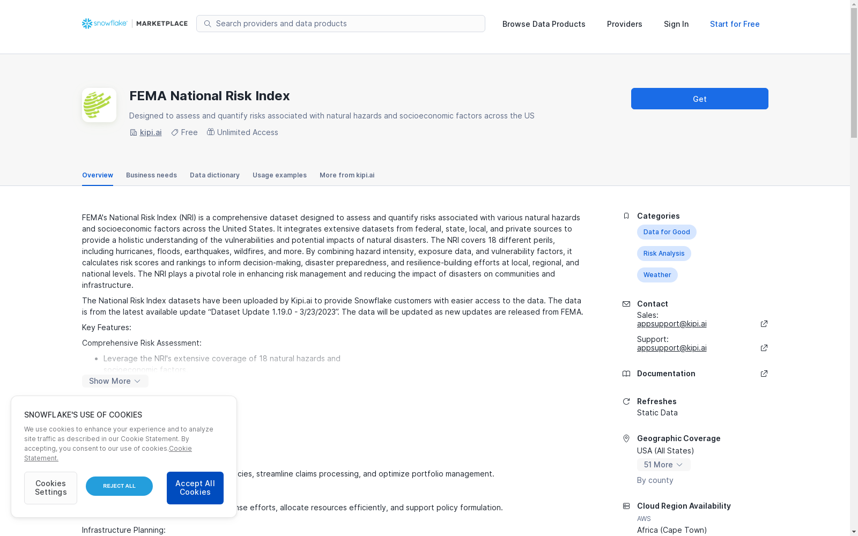Go to More from kipi.ai tab
Image resolution: width=858 pixels, height=536 pixels.
347,175
